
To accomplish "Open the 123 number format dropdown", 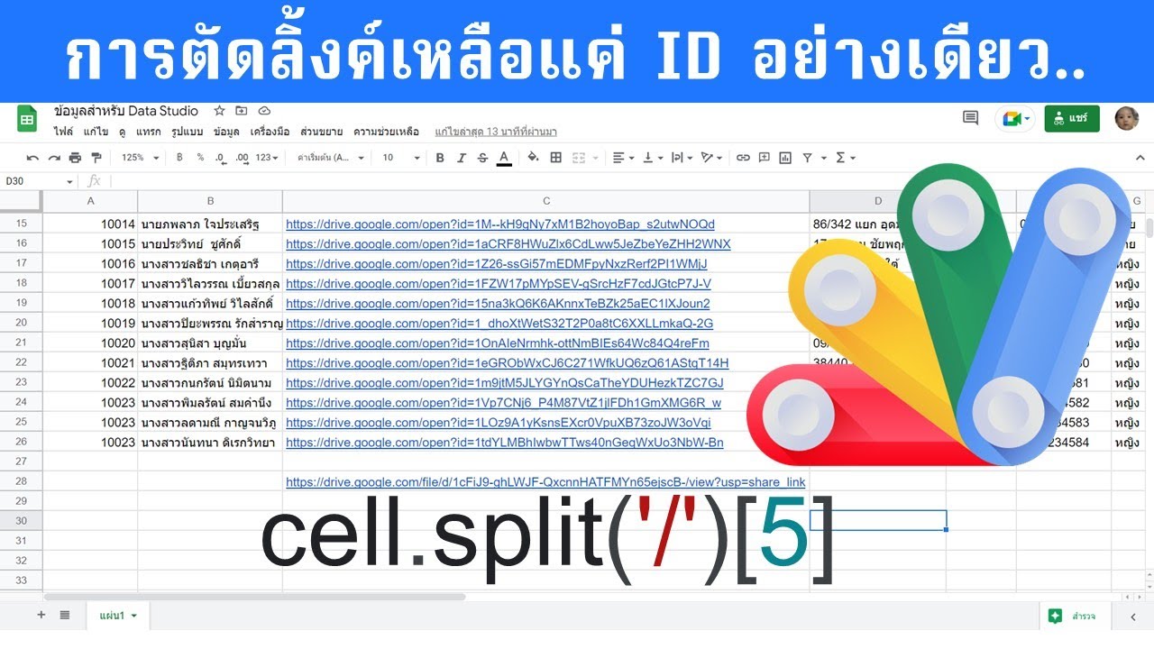I will coord(267,158).
